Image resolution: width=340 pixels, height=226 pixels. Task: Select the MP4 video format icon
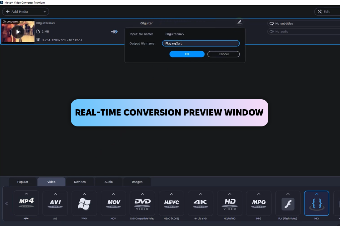point(26,203)
